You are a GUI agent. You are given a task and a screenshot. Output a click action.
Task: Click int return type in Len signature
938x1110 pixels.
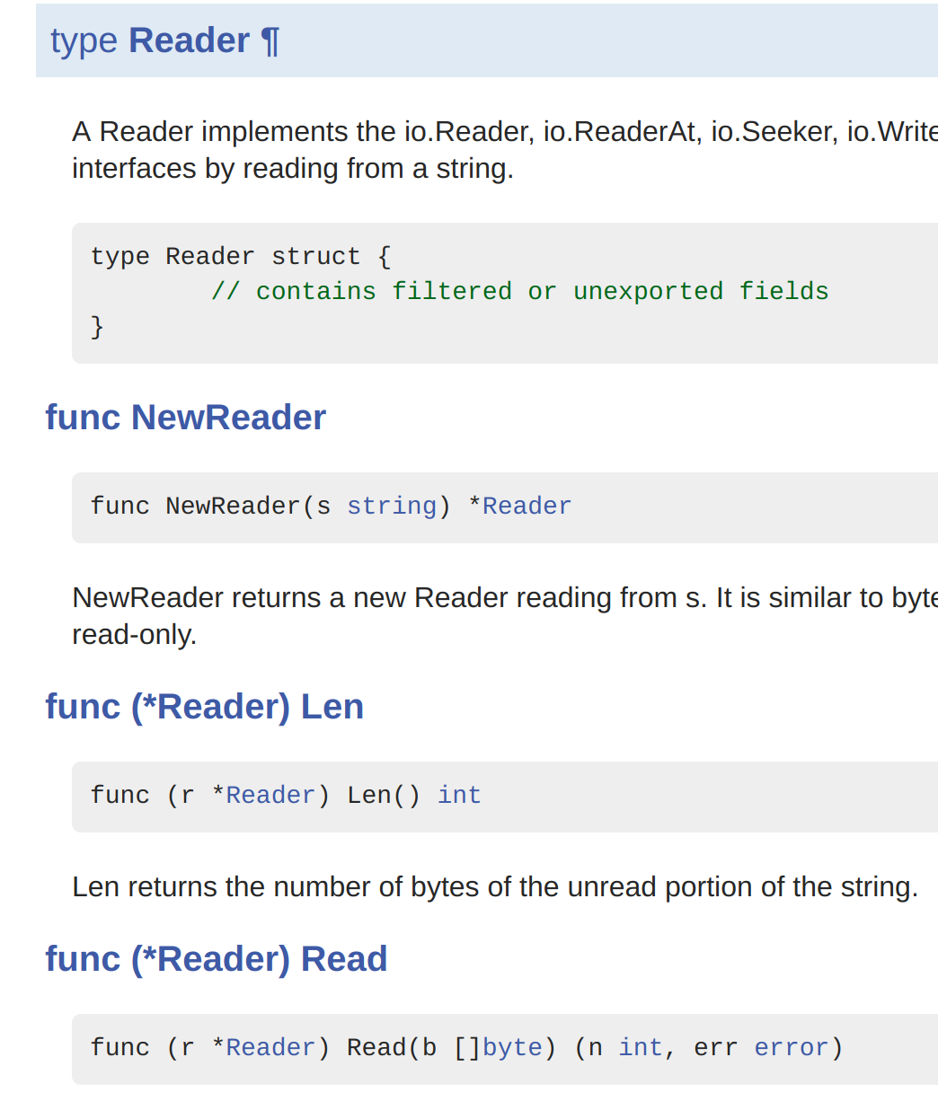tap(459, 796)
